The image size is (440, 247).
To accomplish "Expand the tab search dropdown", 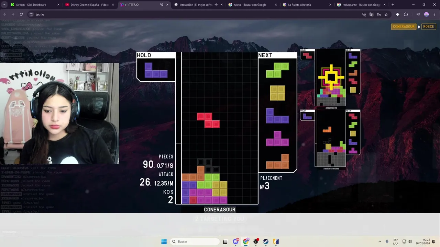I will [x=4, y=5].
